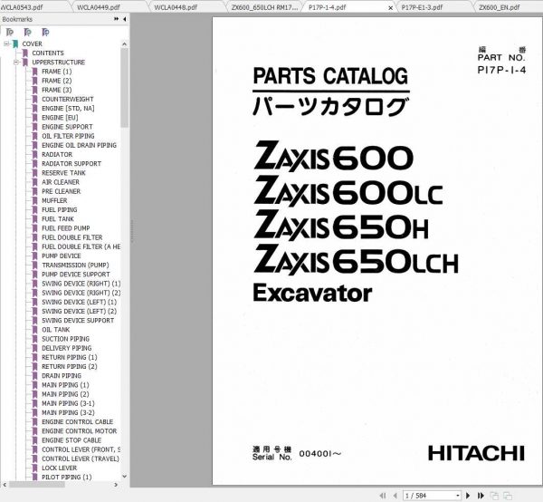Open the RADIATOR bookmark
Screen dimensions: 543x502
pos(57,155)
